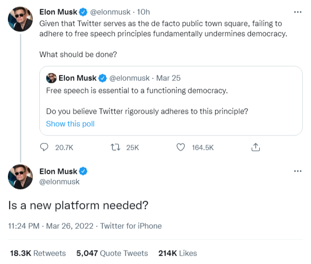Click the small avatar inside the quoted tweet
The width and height of the screenshot is (311, 264).
tap(51, 78)
